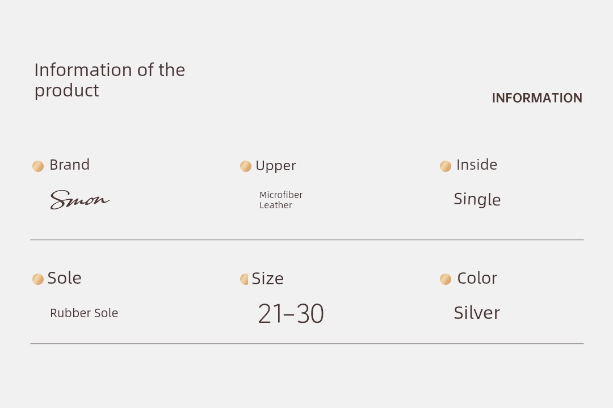Select the Brand label
Screen dimensions: 613x408
70,165
